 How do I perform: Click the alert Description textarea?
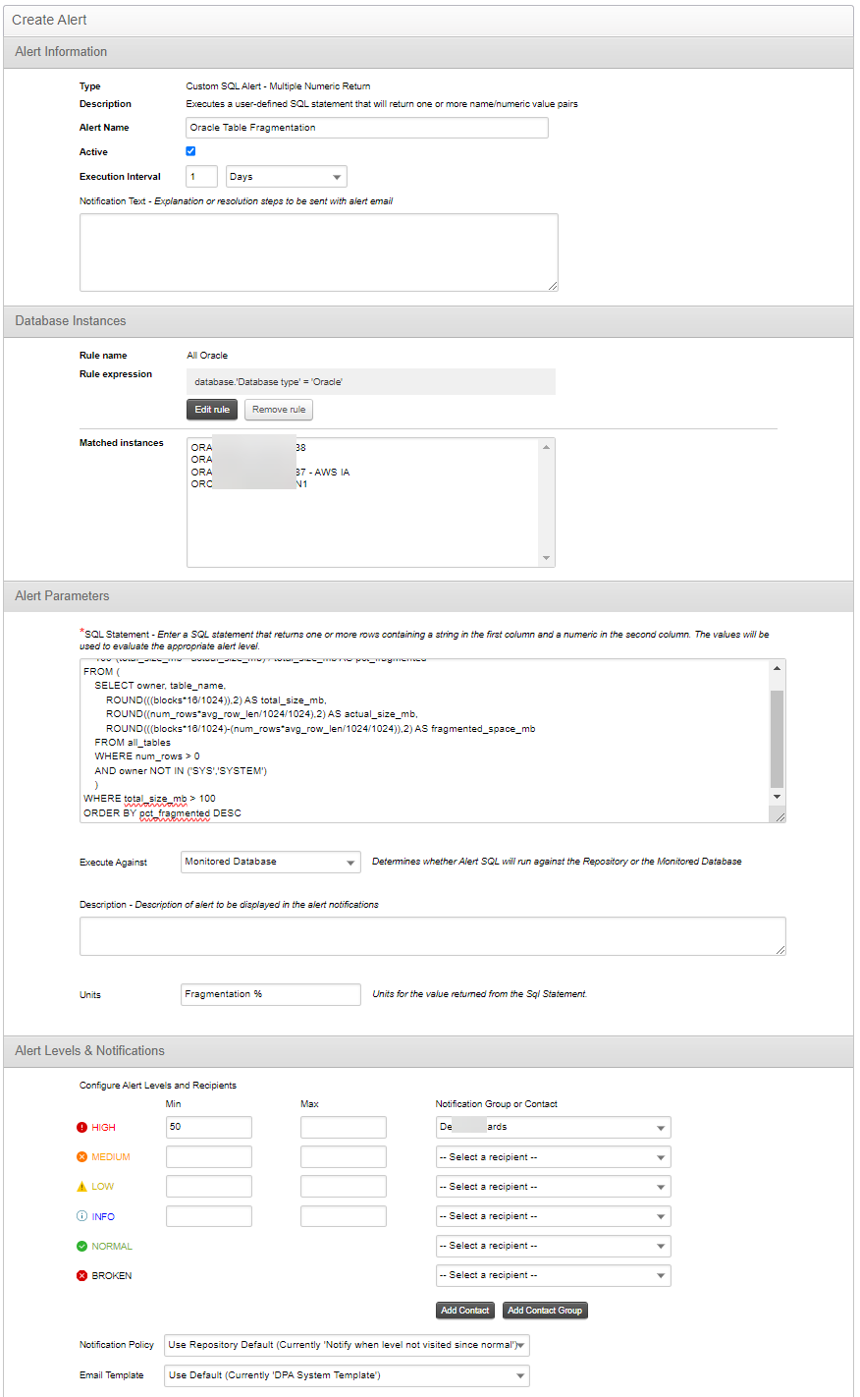point(433,936)
